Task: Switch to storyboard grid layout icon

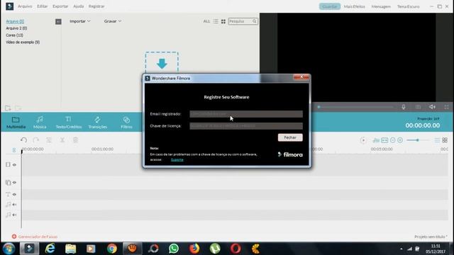Action: tap(445, 140)
